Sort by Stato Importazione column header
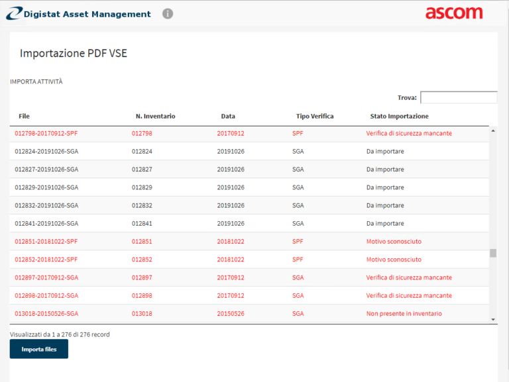Screen dimensions: 509x382 (x=399, y=116)
